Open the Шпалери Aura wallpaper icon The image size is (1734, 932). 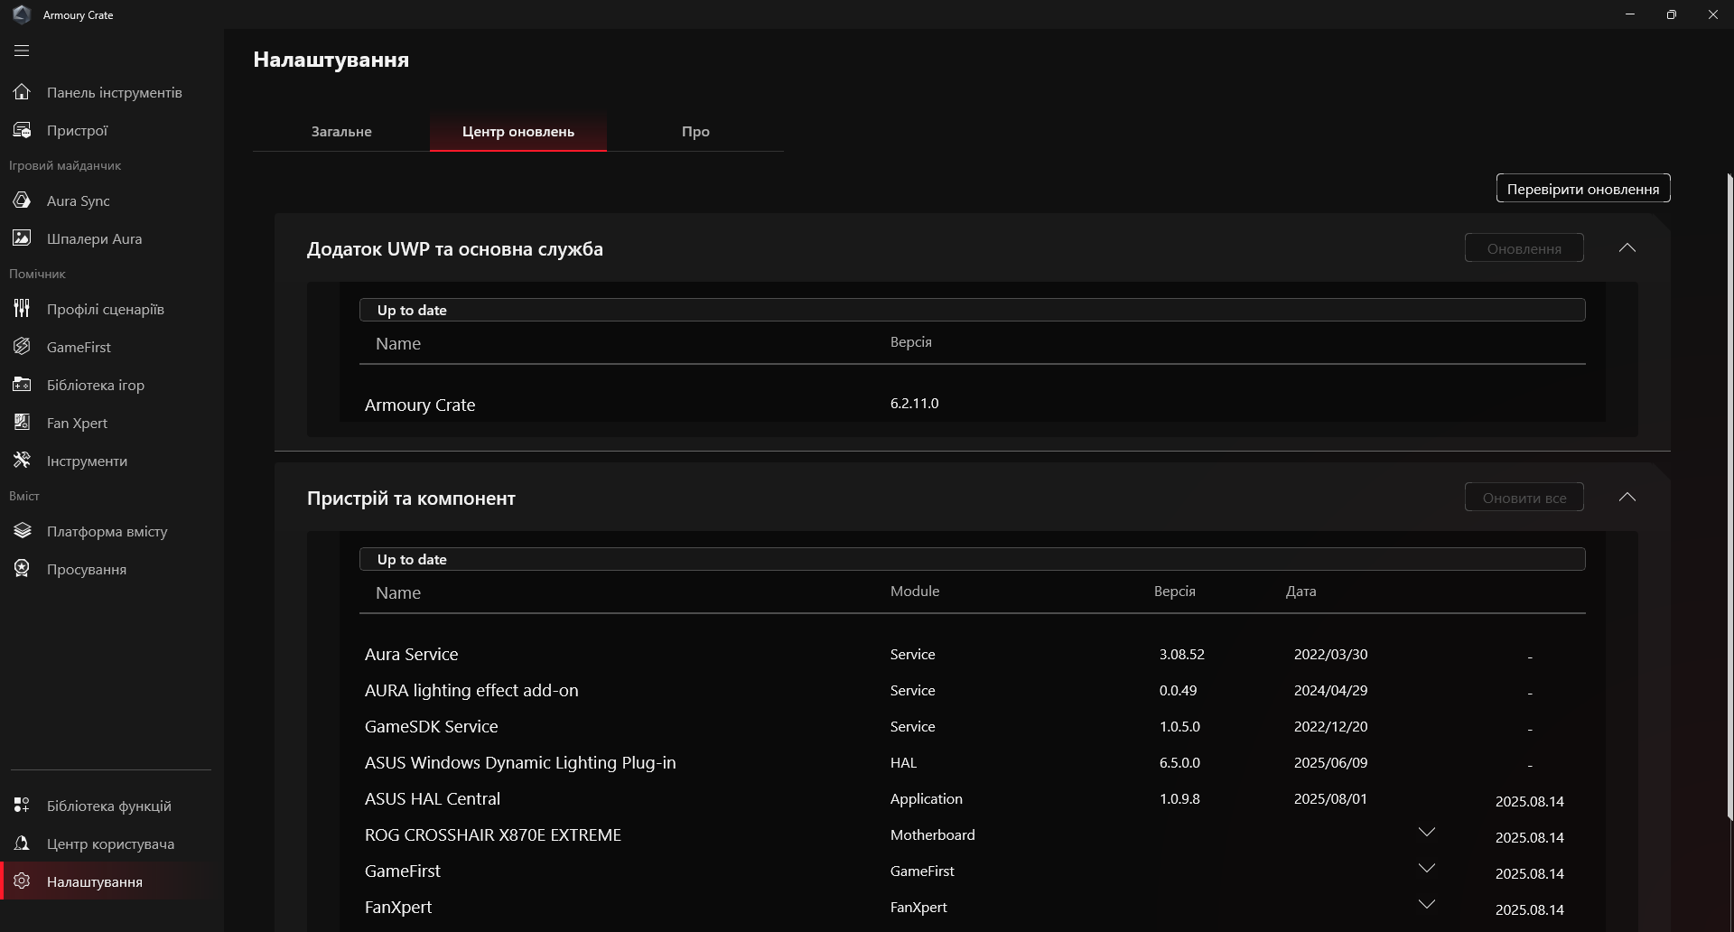pyautogui.click(x=22, y=238)
